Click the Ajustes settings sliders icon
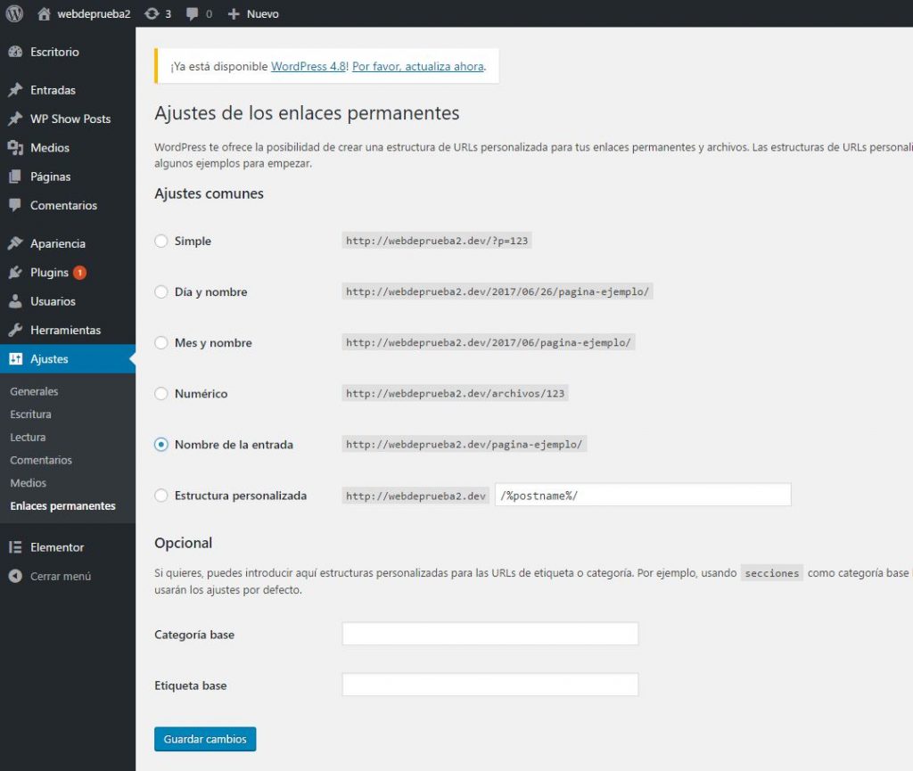 tap(16, 358)
